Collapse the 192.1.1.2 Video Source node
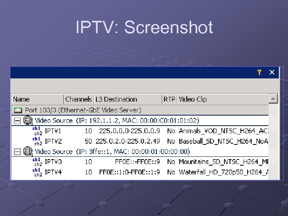Screen dimensions: 288x216 (17, 120)
